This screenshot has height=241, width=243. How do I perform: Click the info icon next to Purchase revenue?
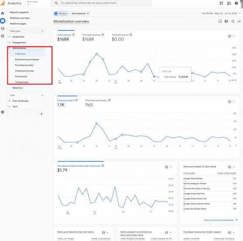[x=103, y=35]
